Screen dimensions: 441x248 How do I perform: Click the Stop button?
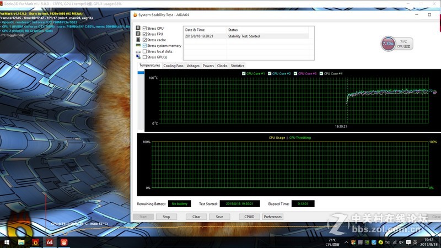tap(166, 217)
